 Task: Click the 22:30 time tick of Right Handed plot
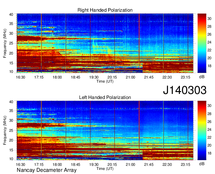167,77
